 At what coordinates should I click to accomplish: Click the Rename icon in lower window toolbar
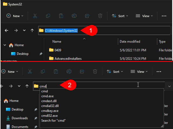(x=69, y=71)
